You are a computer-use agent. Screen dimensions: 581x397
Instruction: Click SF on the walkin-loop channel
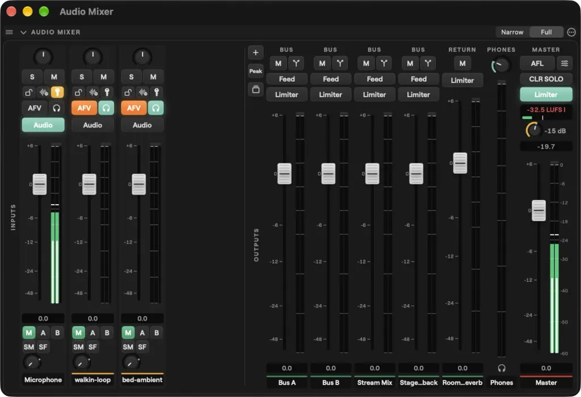click(x=92, y=347)
